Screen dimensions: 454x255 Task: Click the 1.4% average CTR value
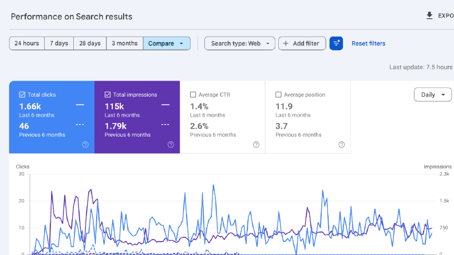tap(199, 106)
